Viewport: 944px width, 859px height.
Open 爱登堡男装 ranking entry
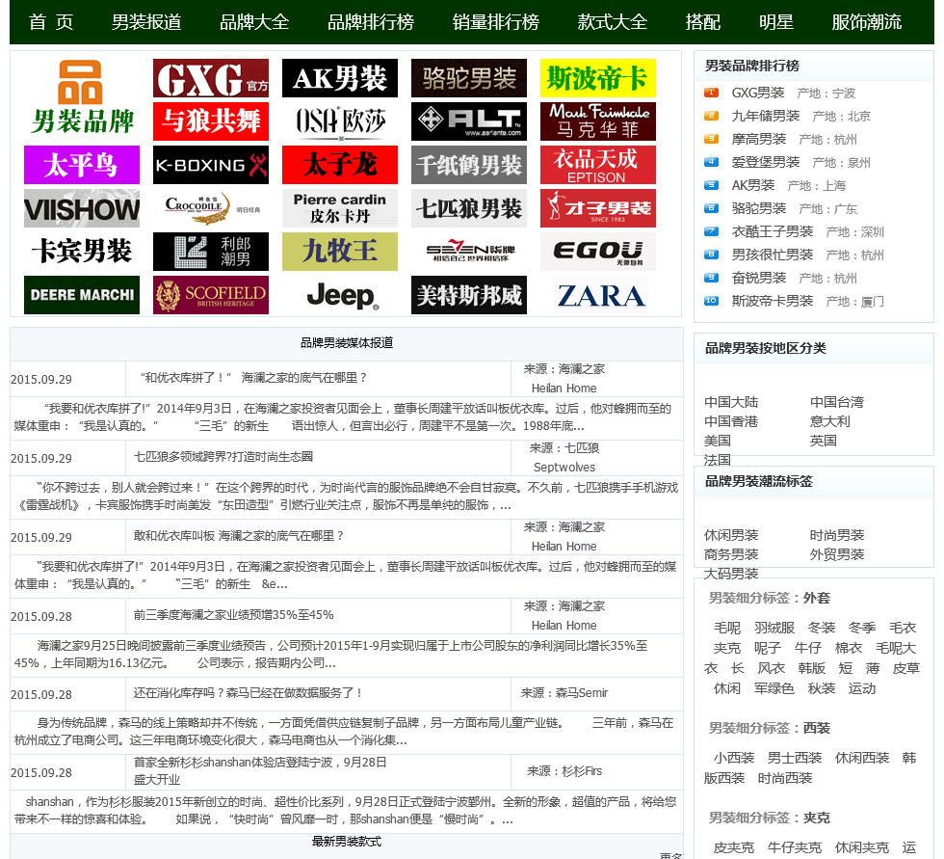pyautogui.click(x=765, y=162)
